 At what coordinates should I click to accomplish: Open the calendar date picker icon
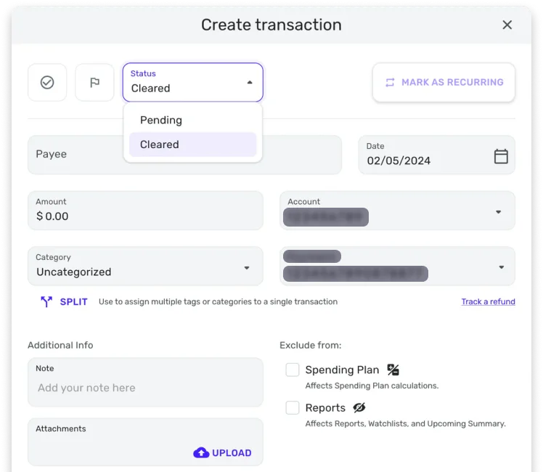pyautogui.click(x=501, y=156)
